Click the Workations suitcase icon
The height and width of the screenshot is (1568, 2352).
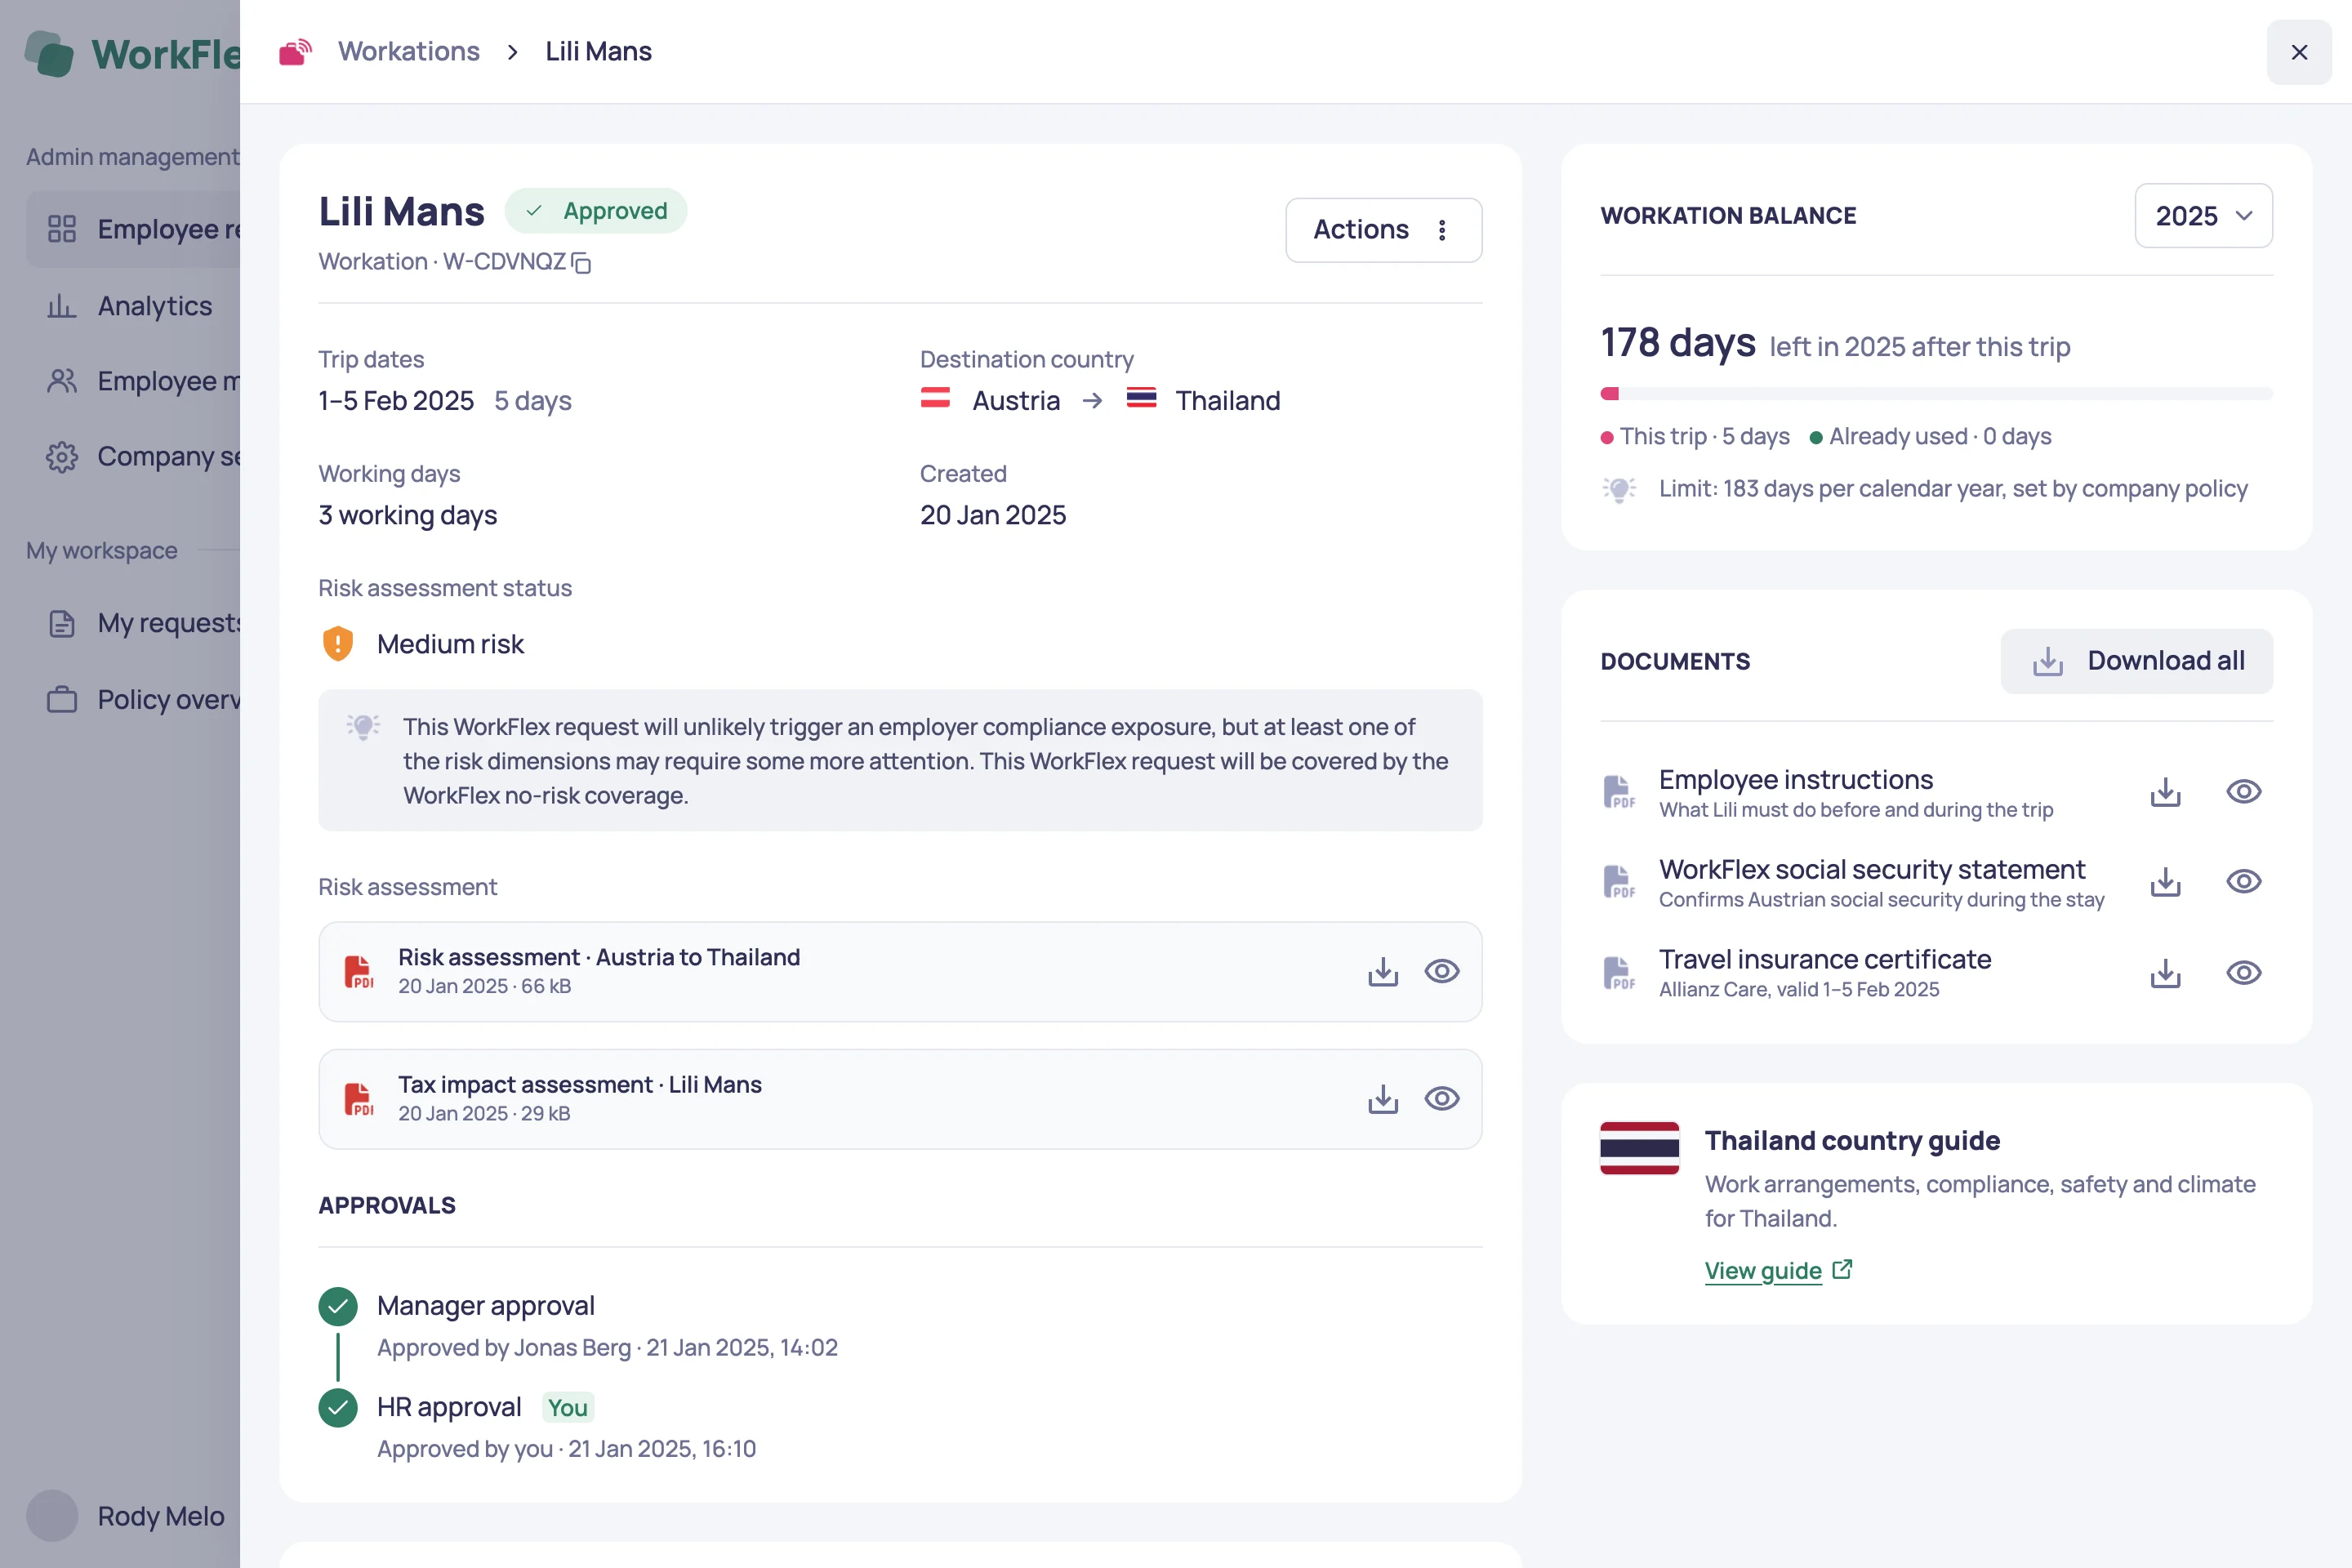295,52
